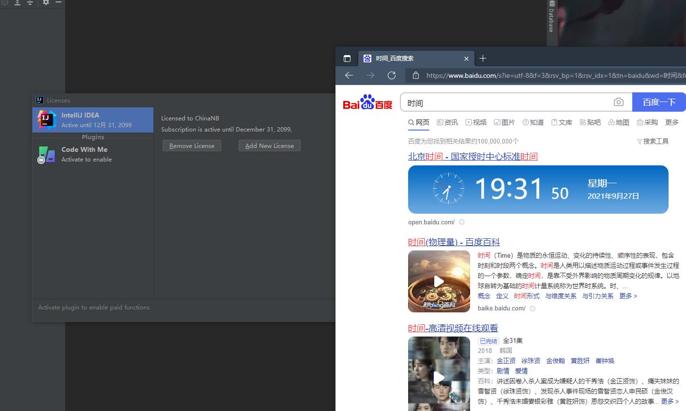Click the 与维度关系 link
This screenshot has width=686, height=411.
[561, 296]
